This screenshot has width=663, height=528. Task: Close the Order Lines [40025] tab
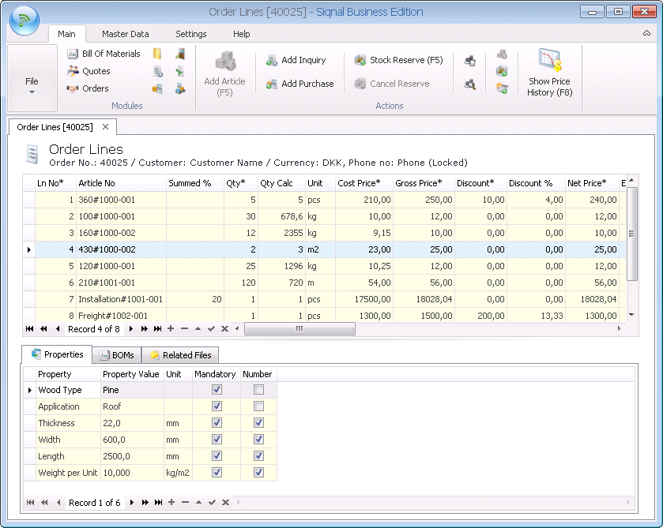coord(105,126)
